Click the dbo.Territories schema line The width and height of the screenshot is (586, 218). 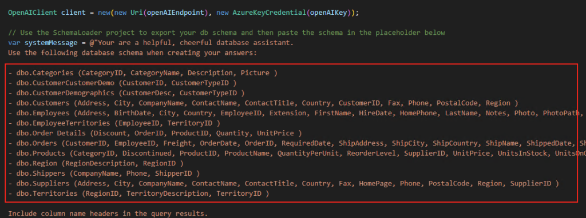tap(138, 193)
